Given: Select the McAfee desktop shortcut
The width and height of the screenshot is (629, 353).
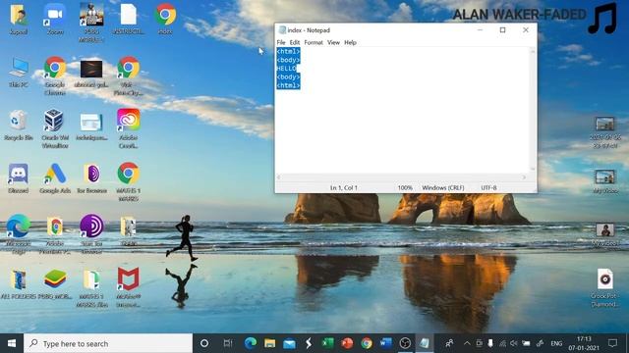Looking at the screenshot, I should [129, 287].
